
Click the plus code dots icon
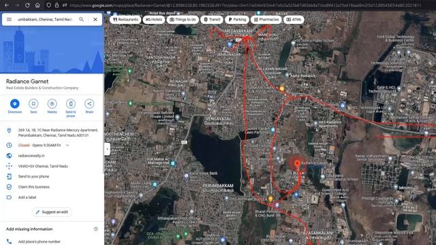click(x=9, y=166)
